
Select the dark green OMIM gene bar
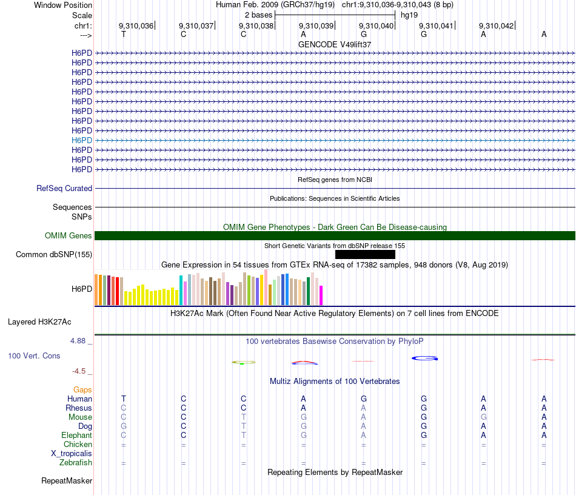point(335,235)
